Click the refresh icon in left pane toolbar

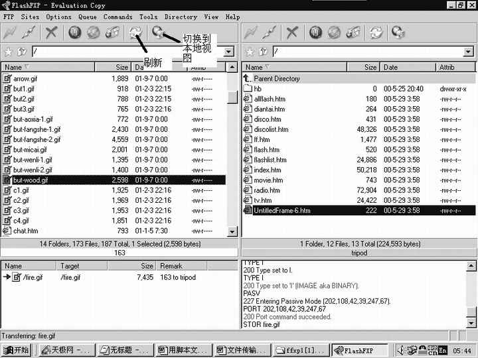click(x=135, y=32)
